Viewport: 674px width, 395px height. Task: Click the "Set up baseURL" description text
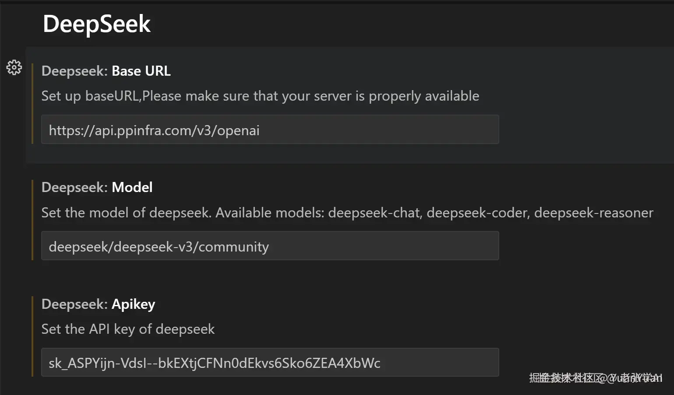coord(260,96)
